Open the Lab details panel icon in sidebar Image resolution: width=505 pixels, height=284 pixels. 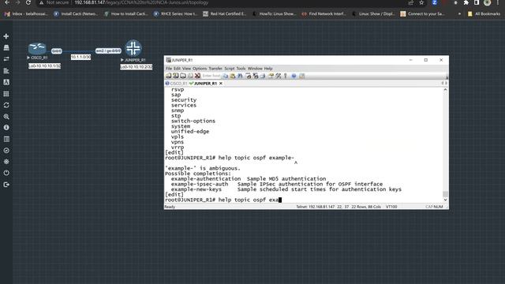coord(6,139)
